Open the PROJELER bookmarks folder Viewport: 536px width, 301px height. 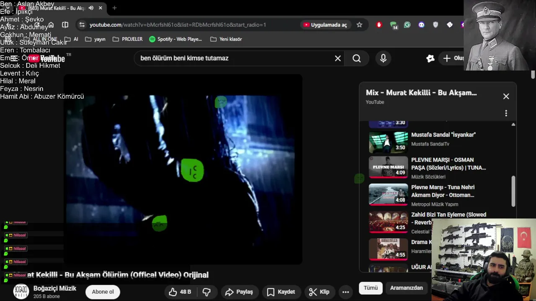[128, 39]
